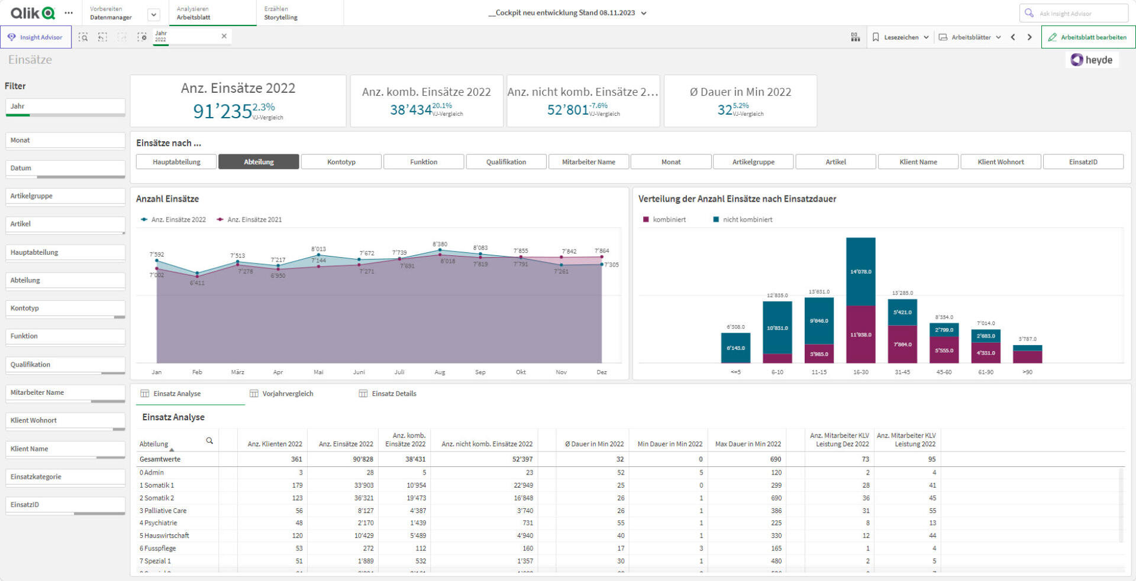
Task: Step back in selections
Action: tap(102, 37)
